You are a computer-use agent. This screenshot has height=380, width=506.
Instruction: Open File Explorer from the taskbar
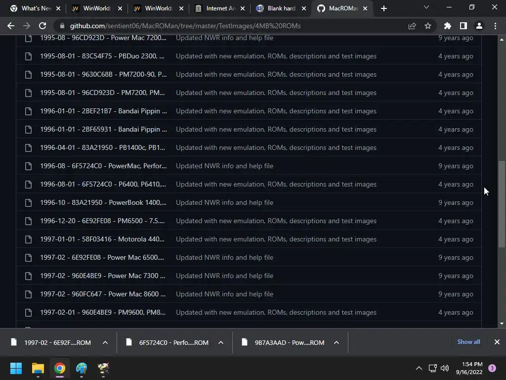(x=38, y=368)
